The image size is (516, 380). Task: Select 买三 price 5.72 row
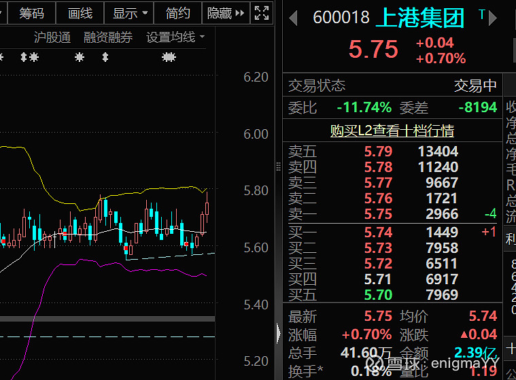point(392,264)
